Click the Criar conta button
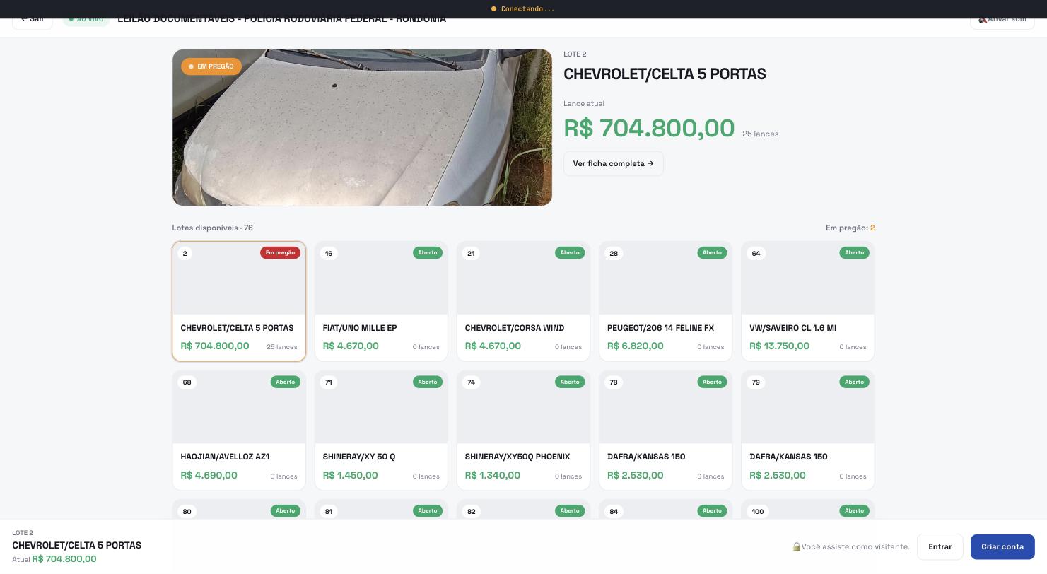Screen dimensions: 1047x574 [x=1002, y=546]
